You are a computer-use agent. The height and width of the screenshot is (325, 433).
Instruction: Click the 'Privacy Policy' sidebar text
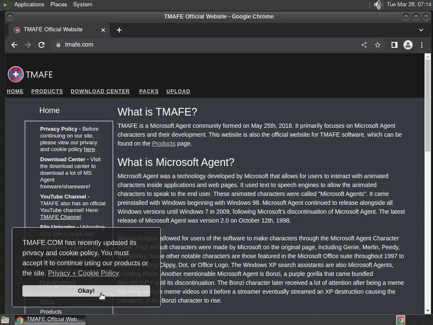[59, 129]
